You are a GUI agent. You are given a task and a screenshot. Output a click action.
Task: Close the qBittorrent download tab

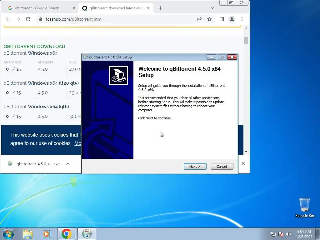148,8
